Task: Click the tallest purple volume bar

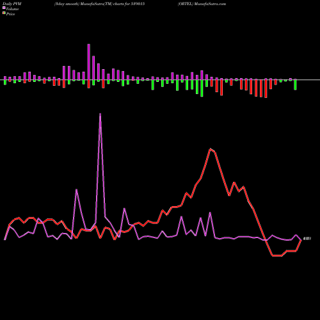Action: click(x=89, y=62)
